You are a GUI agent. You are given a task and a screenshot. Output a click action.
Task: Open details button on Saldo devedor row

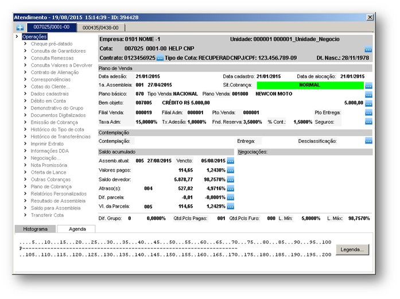[x=230, y=180]
